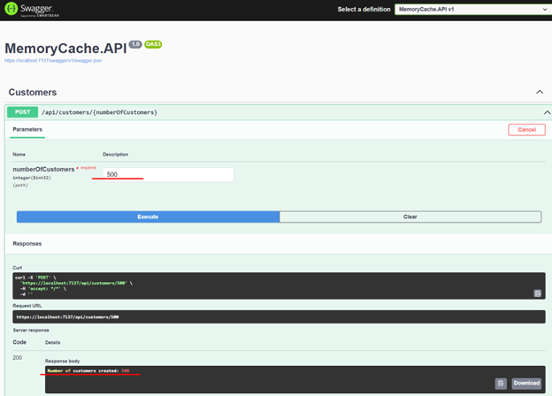Click the 1.0 API version badge
Screen dimensions: 552x396
[135, 44]
